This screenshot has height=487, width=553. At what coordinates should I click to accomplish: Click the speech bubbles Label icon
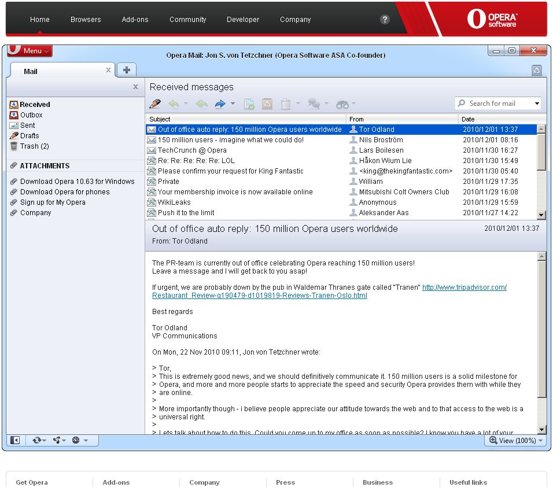pyautogui.click(x=314, y=104)
